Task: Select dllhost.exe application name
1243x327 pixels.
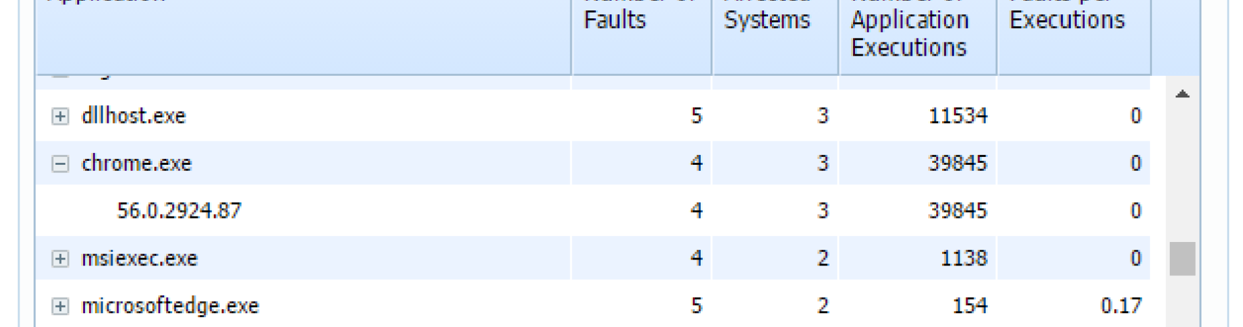Action: coord(133,116)
